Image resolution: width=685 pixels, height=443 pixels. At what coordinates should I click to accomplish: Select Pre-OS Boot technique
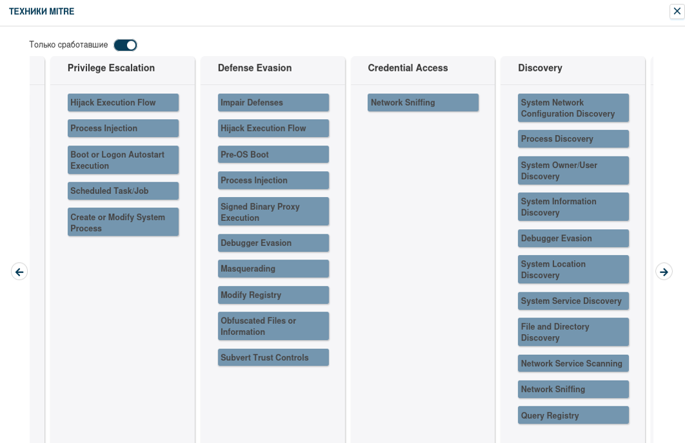(x=273, y=155)
